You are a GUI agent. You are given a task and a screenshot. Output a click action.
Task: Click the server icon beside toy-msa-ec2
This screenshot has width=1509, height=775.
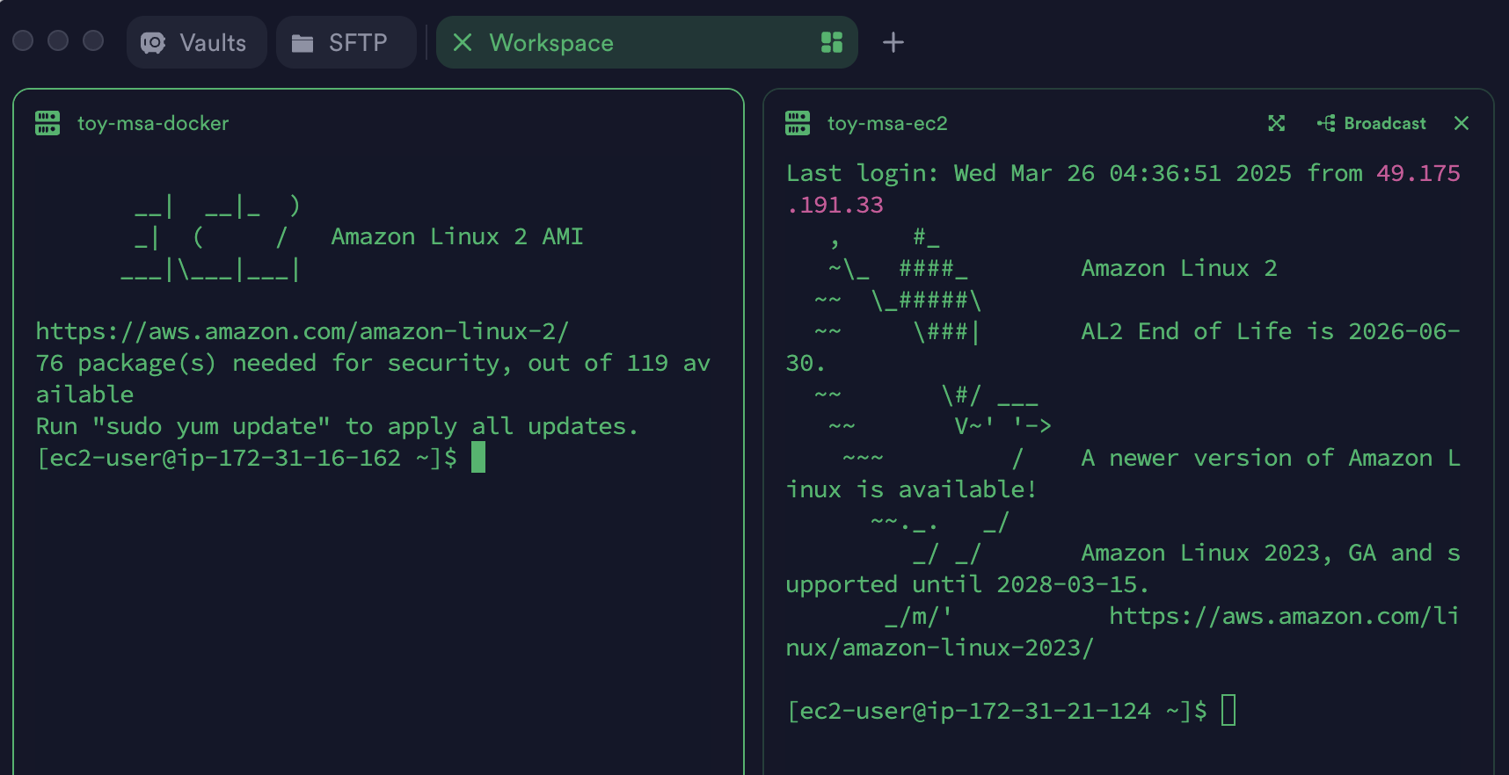(x=798, y=123)
